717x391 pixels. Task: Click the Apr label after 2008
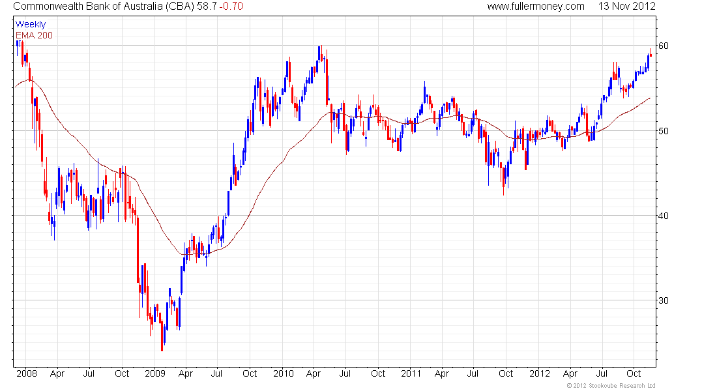(x=57, y=374)
